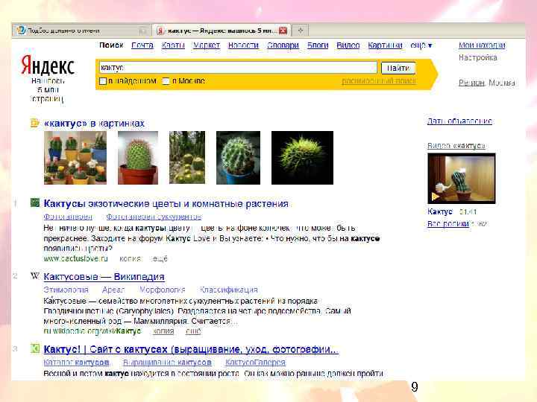Click the Wikipedia W favicon
This screenshot has height=402, width=537.
pyautogui.click(x=35, y=275)
